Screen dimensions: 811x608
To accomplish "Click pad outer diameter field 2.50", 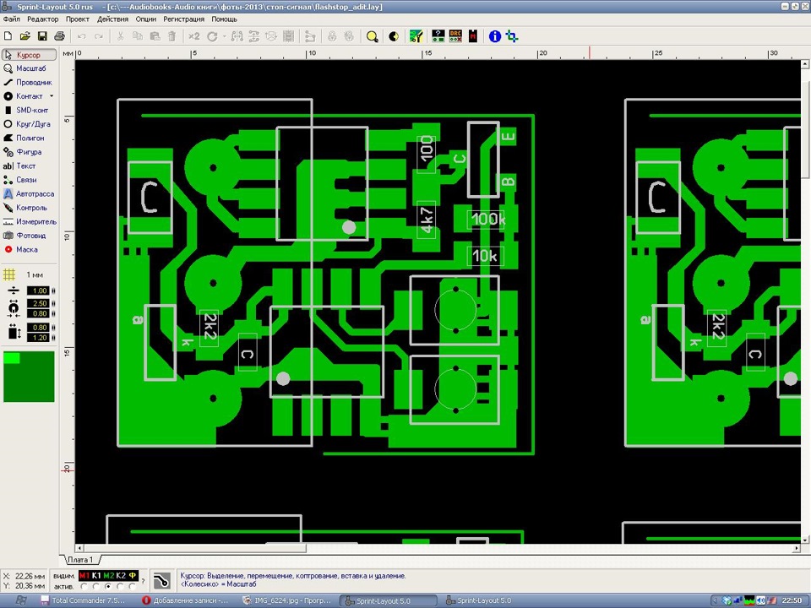I will coord(38,303).
